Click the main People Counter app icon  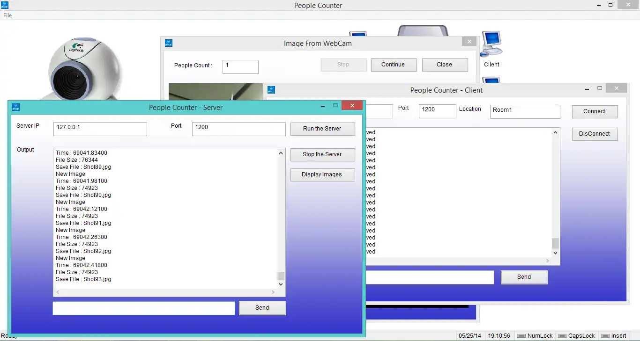[5, 5]
